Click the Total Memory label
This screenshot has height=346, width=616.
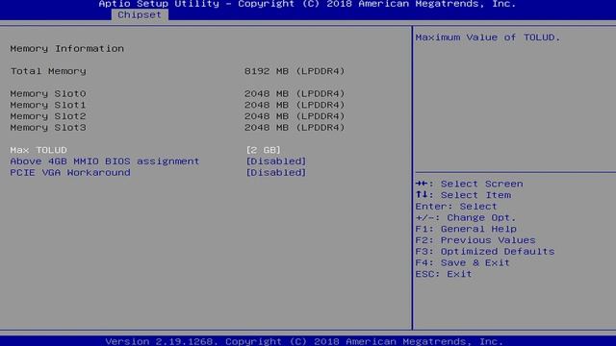point(48,71)
